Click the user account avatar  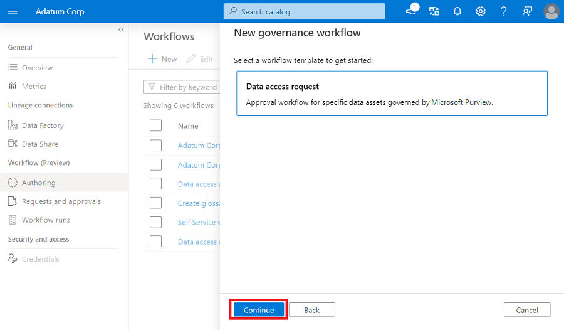pos(551,11)
